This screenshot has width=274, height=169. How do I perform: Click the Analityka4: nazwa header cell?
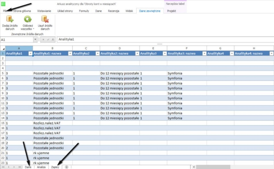(x=254, y=54)
